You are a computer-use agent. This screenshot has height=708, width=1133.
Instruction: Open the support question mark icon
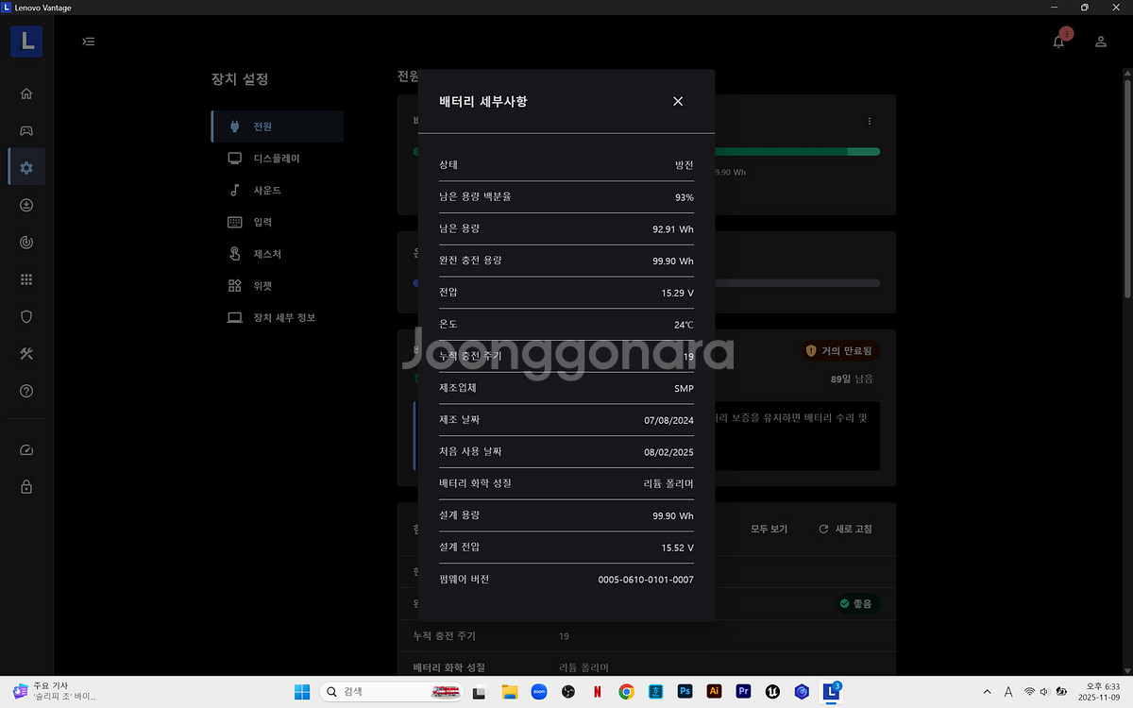pos(25,391)
